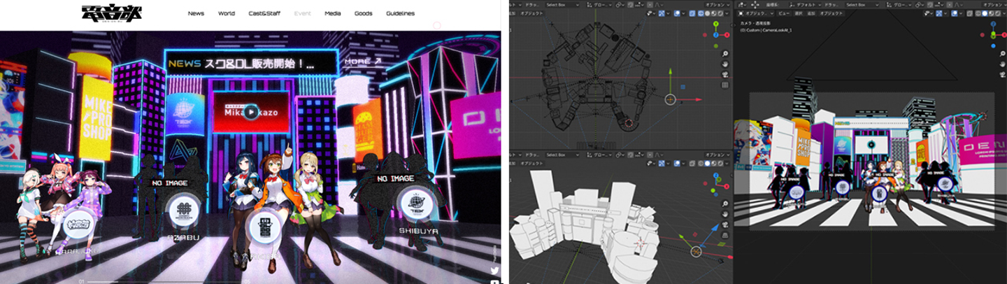The height and width of the screenshot is (284, 1007).
Task: Open the World menu item
Action: pos(227,13)
